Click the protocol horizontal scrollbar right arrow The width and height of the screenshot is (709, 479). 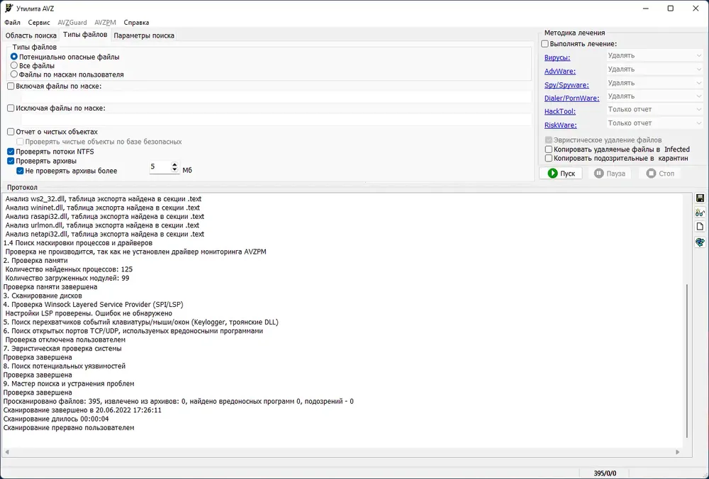677,452
